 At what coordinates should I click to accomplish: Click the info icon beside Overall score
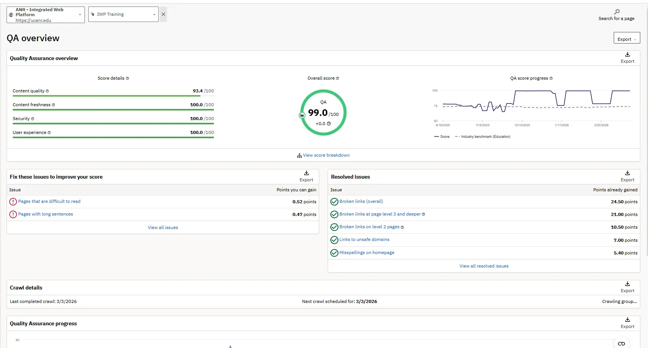pyautogui.click(x=337, y=78)
